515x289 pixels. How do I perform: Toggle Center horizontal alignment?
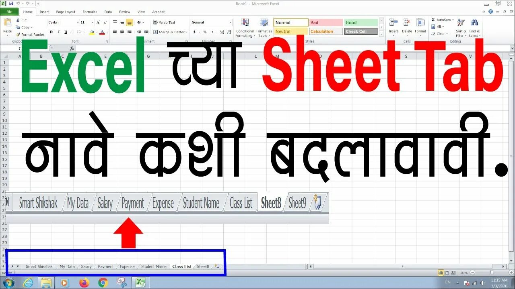click(x=122, y=32)
